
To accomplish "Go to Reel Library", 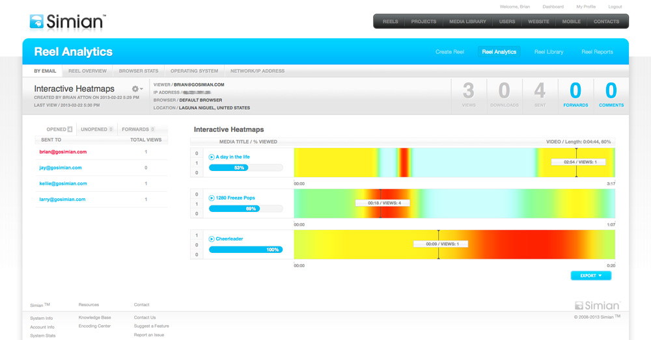I will [548, 52].
